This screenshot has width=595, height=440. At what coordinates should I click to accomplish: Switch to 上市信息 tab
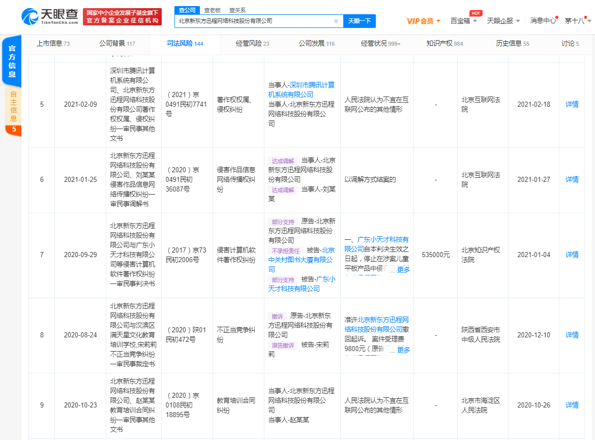(53, 44)
